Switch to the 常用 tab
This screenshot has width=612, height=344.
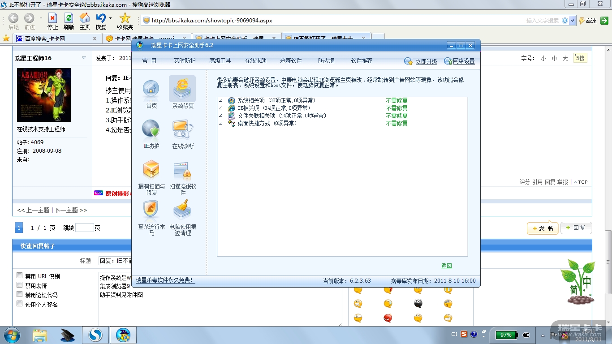[x=149, y=61]
